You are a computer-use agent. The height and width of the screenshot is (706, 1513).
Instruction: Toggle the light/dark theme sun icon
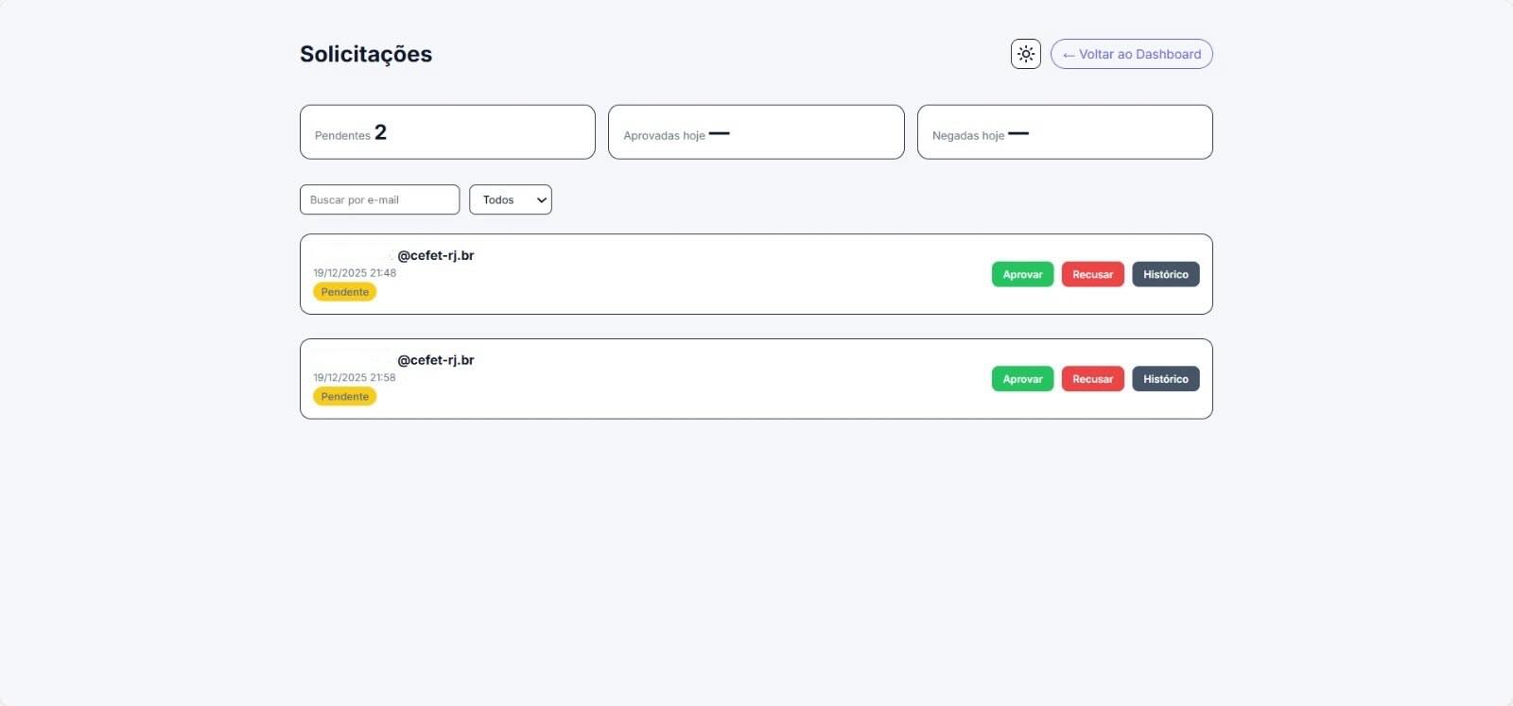tap(1025, 54)
